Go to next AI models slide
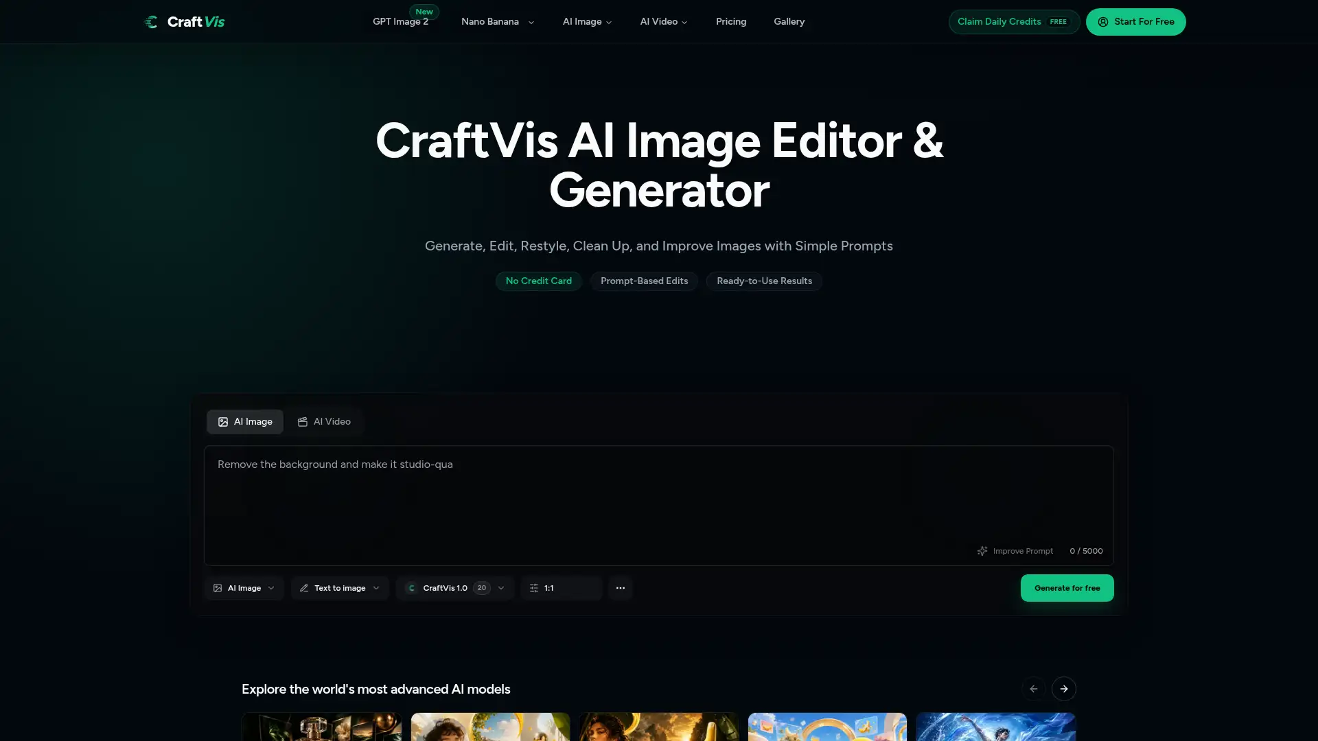 1063,689
